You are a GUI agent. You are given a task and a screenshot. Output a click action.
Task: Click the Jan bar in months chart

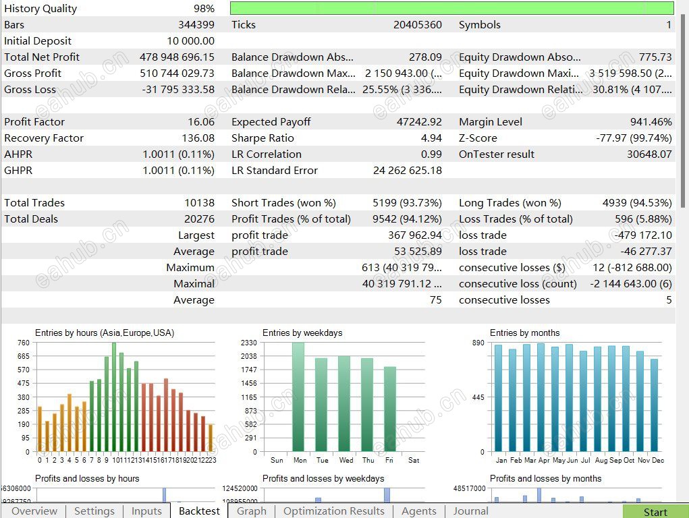tap(498, 398)
